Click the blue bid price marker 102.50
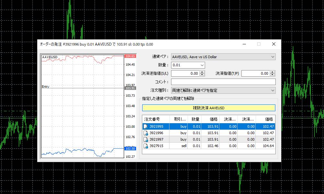324x194 pixels. pyautogui.click(x=130, y=148)
